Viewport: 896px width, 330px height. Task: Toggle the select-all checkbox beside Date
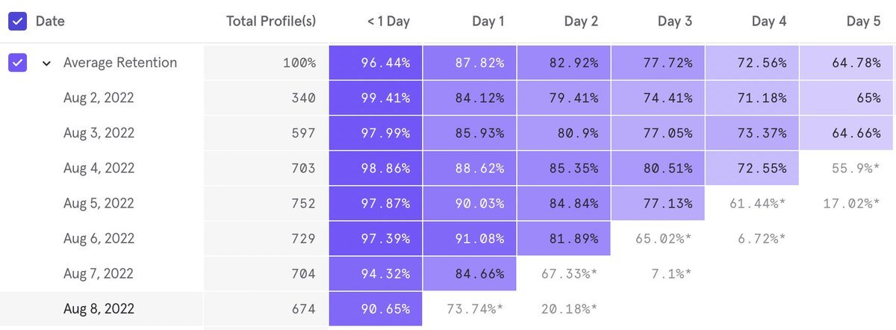(17, 22)
